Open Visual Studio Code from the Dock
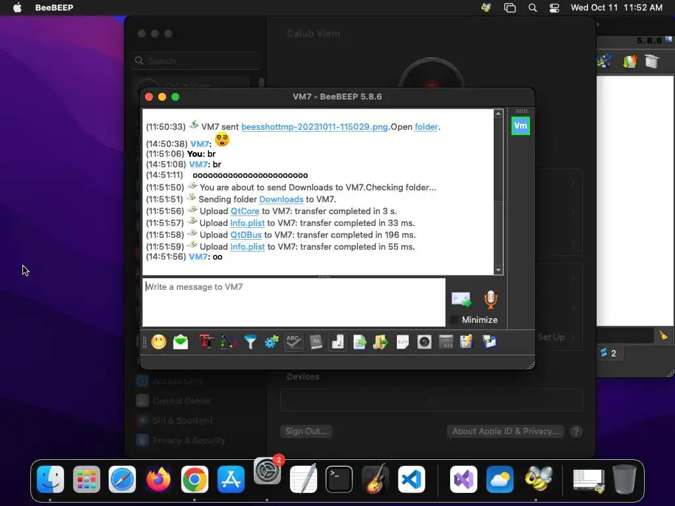Viewport: 675px width, 506px height. 411,479
